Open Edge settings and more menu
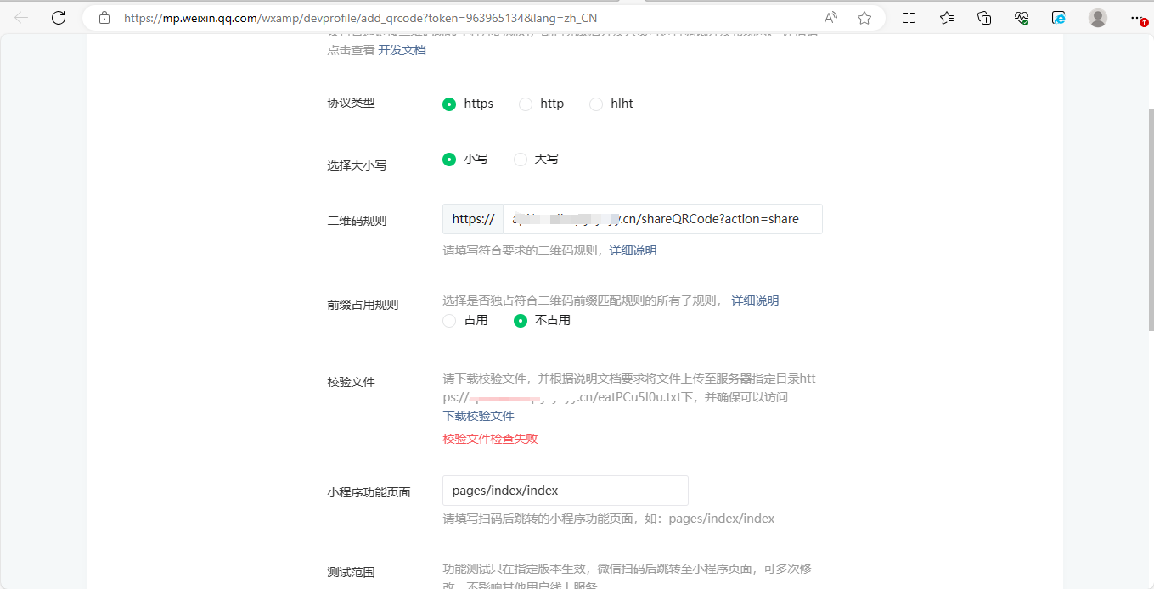 click(1137, 18)
